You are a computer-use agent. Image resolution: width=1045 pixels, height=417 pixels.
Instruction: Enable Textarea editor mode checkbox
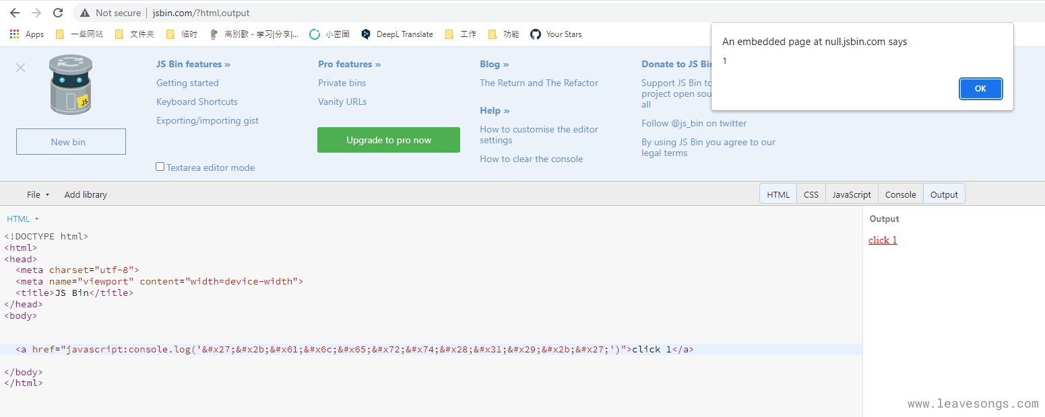[x=160, y=167]
